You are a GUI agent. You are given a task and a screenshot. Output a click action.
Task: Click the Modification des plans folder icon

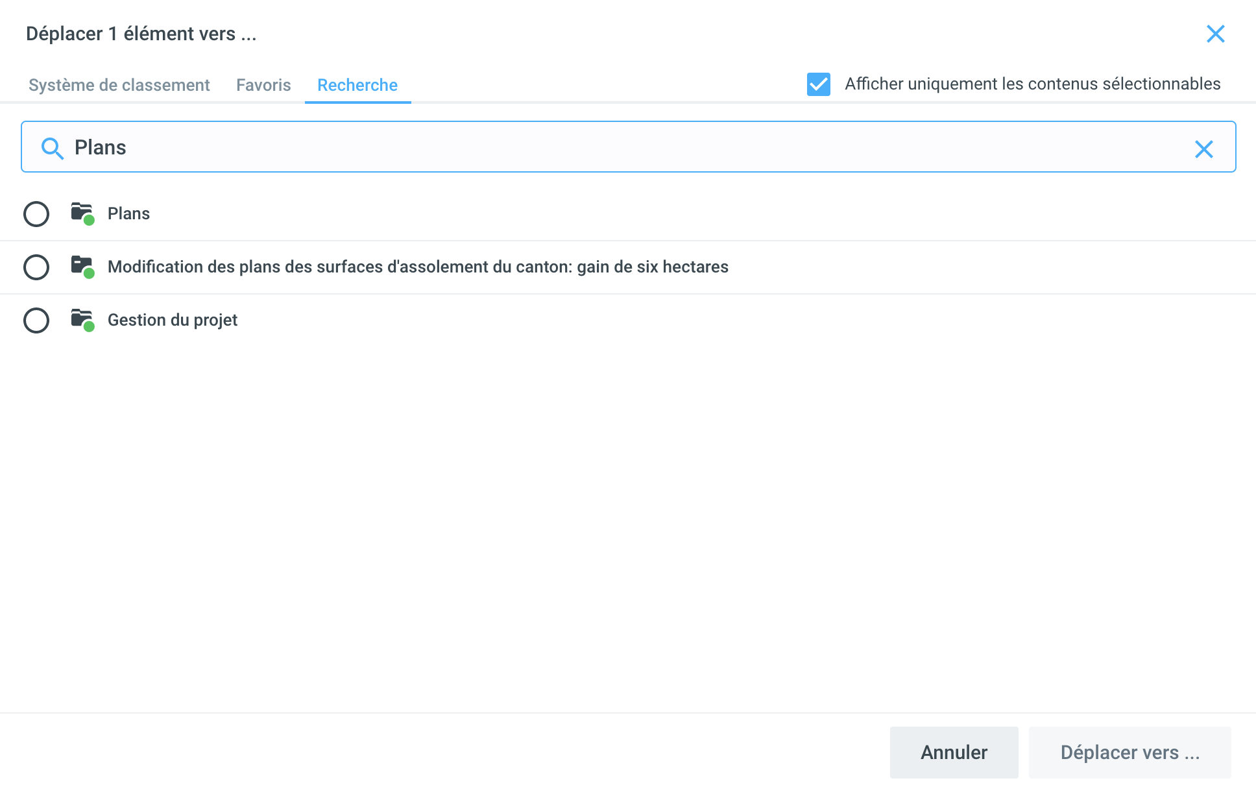(82, 266)
